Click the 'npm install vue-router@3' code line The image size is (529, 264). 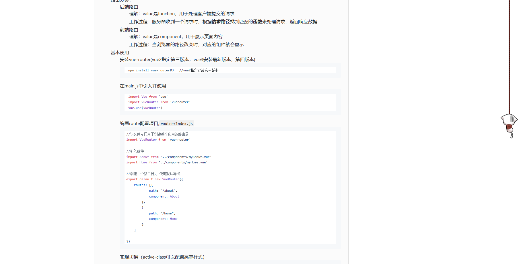coord(173,70)
